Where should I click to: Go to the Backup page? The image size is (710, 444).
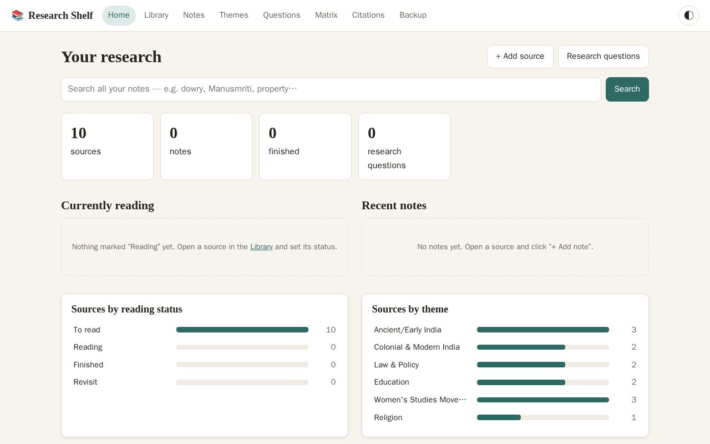click(413, 16)
